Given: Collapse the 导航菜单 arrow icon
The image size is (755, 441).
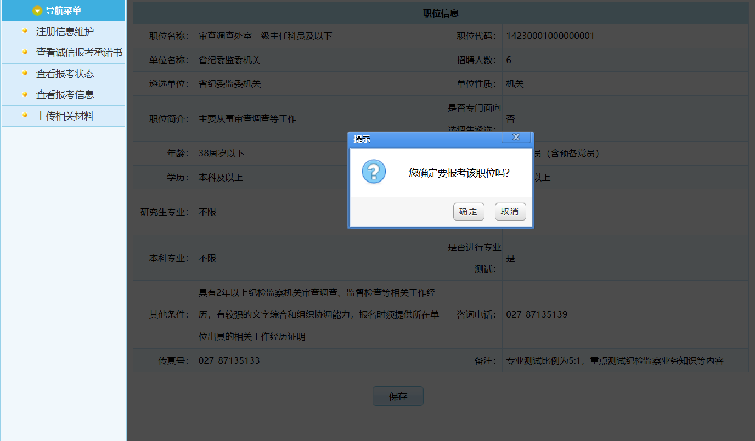Looking at the screenshot, I should click(37, 10).
